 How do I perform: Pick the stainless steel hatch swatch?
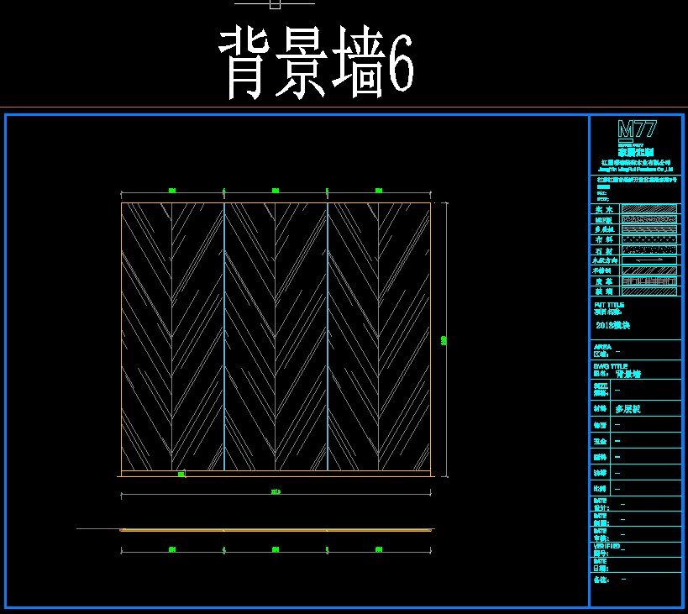(649, 270)
